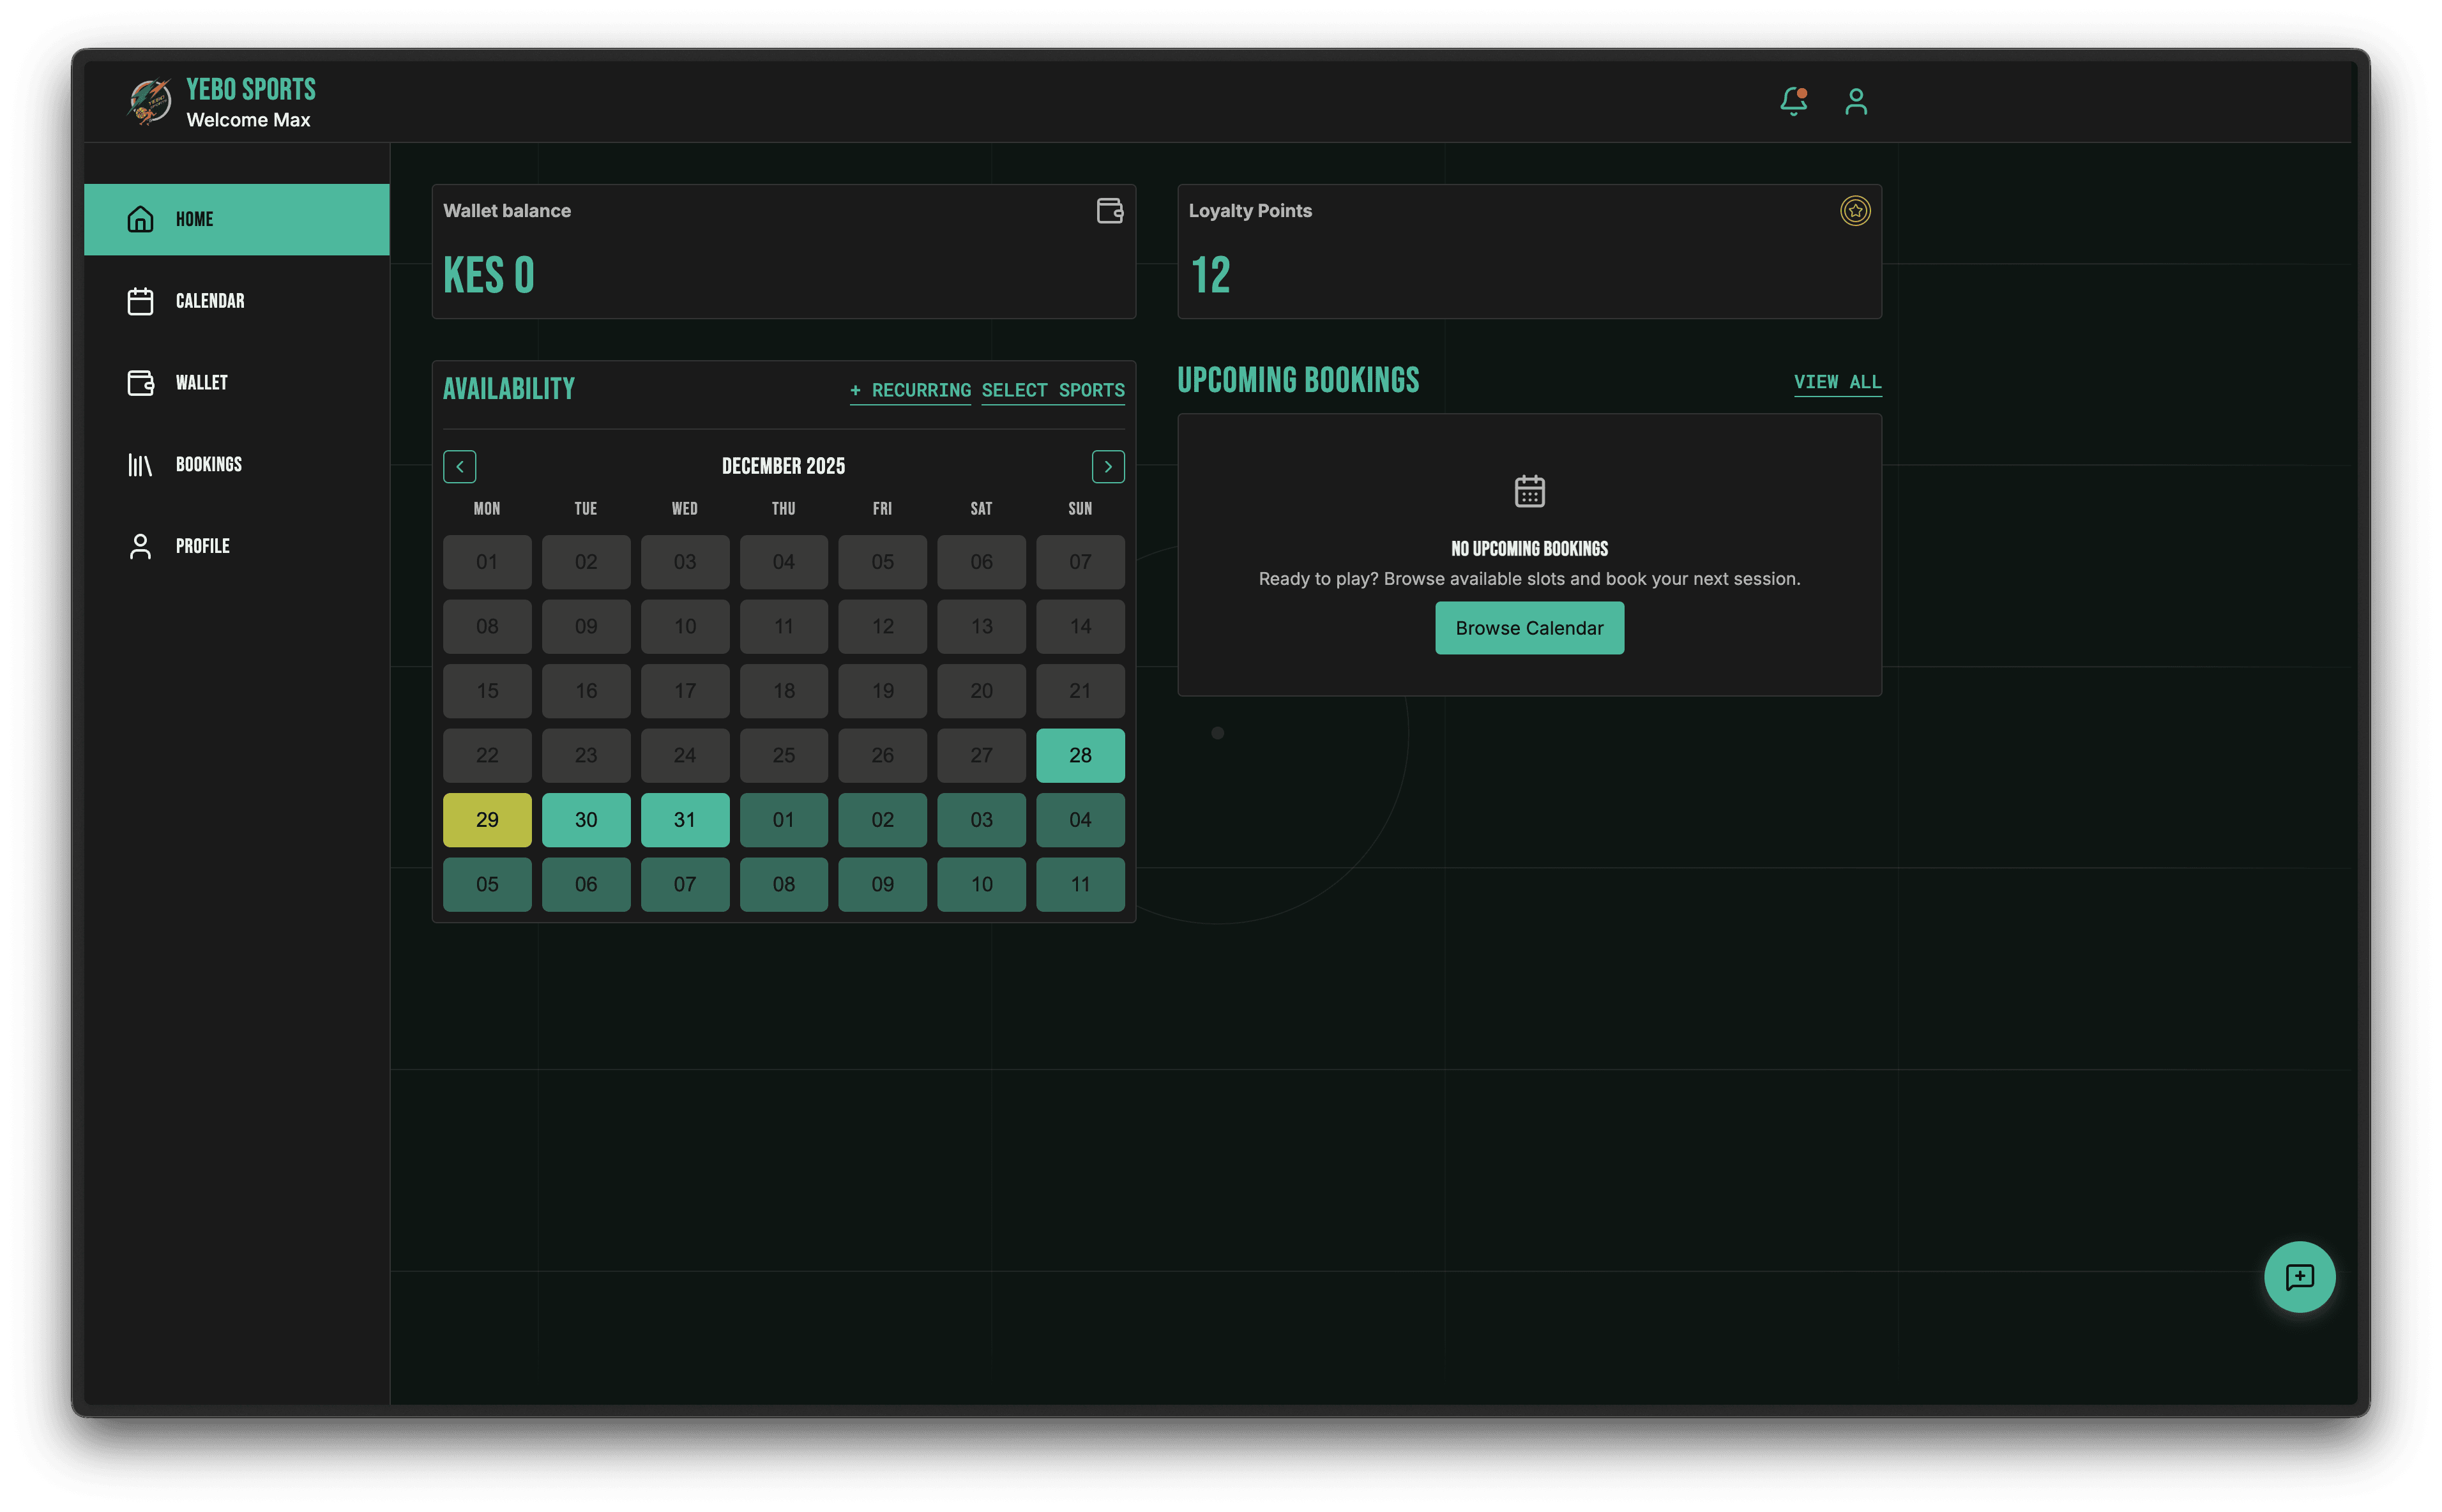Click the user account icon in the header

pyautogui.click(x=1855, y=101)
